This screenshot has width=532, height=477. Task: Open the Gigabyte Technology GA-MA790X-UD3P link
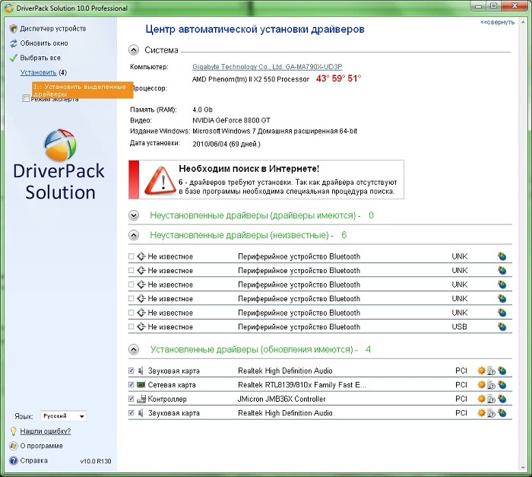pyautogui.click(x=268, y=67)
